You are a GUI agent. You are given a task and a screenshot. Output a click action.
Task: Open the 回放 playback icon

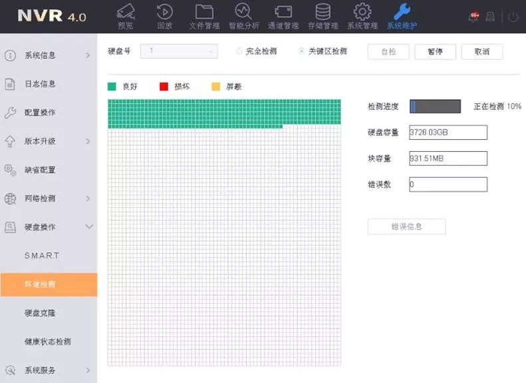coord(164,12)
